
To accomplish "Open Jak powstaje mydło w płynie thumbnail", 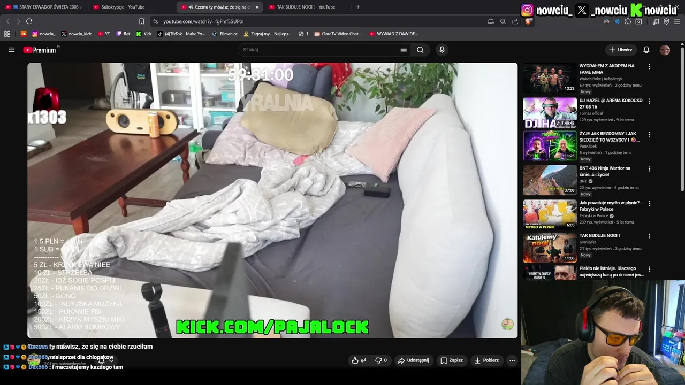I will [x=550, y=214].
